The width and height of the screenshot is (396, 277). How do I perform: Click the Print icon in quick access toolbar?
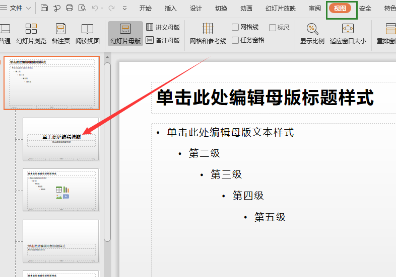[x=70, y=8]
